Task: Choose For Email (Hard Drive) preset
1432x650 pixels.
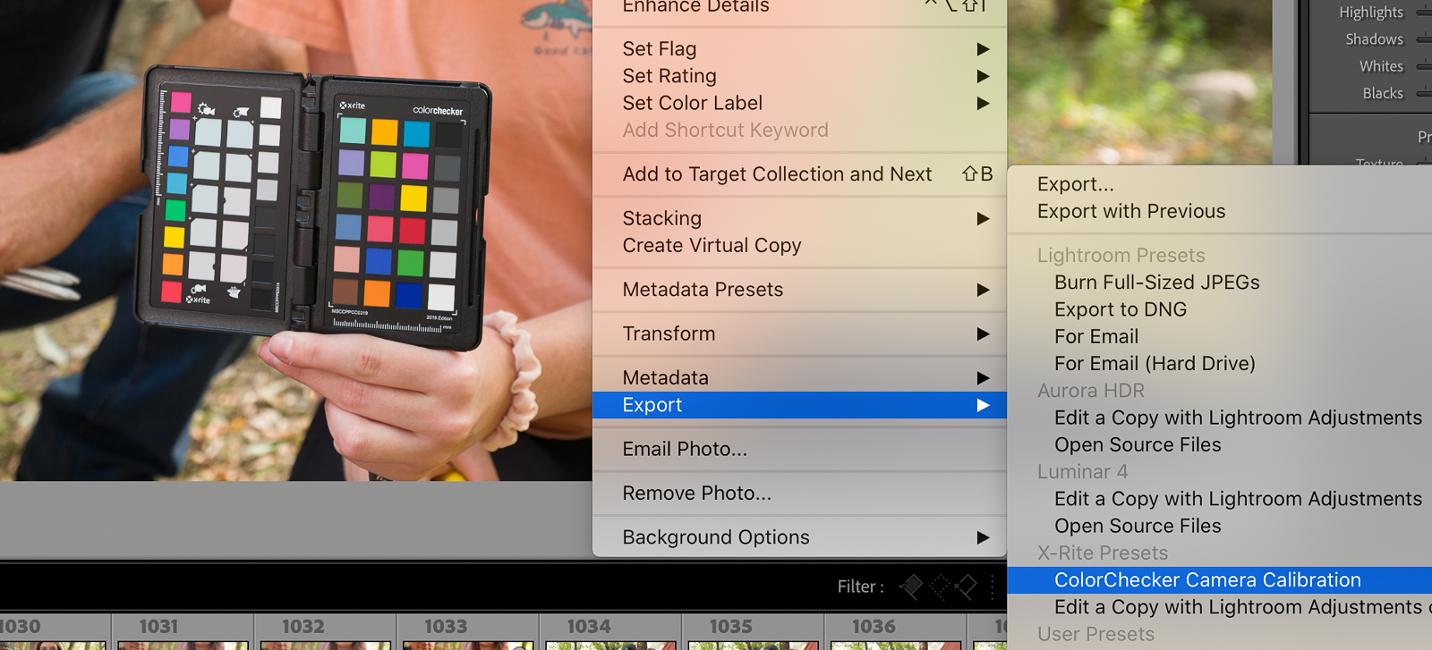Action: coord(1154,364)
